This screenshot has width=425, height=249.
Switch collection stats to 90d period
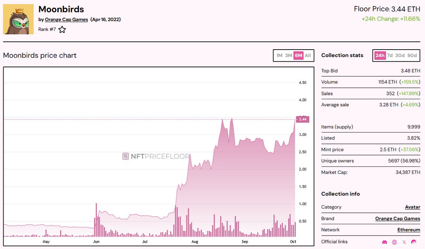[412, 56]
